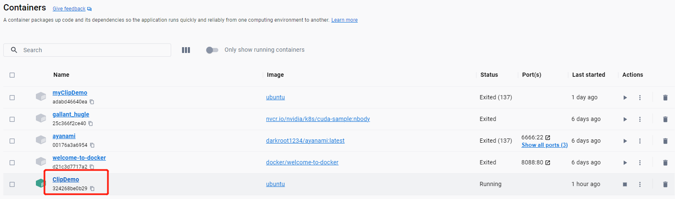This screenshot has height=199, width=675.
Task: Copy the ClipDemo container ID
Action: (92, 189)
